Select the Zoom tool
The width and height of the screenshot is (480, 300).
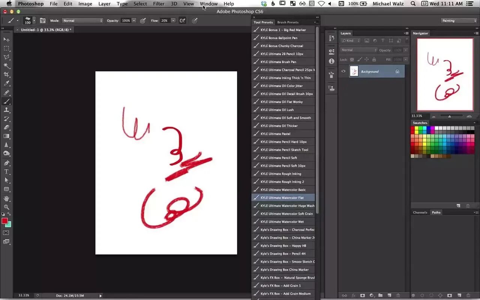[x=6, y=207]
